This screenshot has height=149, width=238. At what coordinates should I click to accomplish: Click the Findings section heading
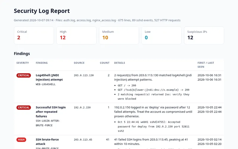pos(22,54)
